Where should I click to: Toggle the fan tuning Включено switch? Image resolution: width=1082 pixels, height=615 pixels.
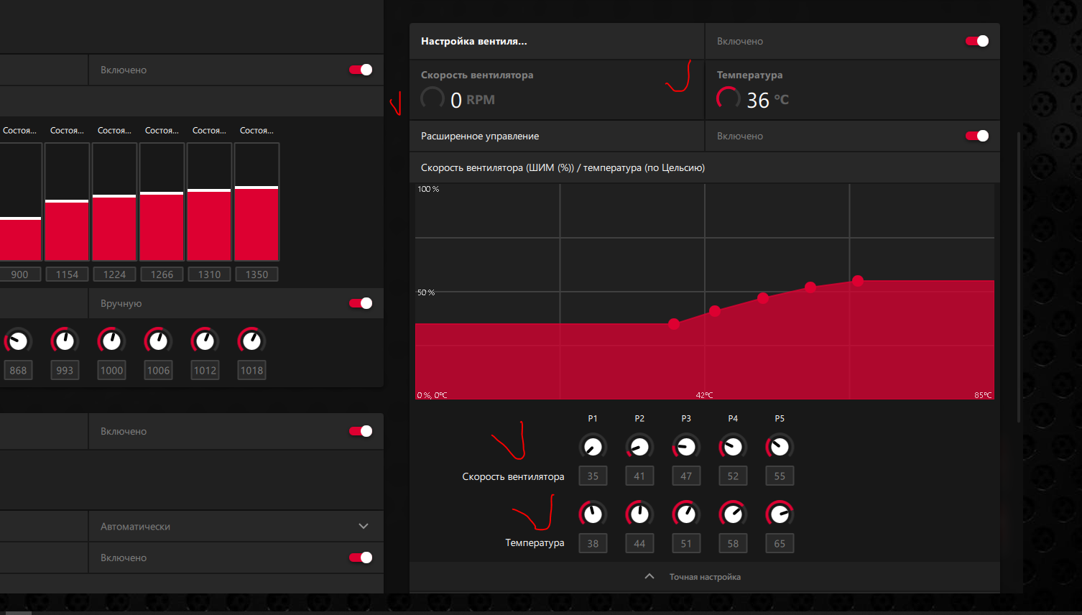tap(977, 41)
